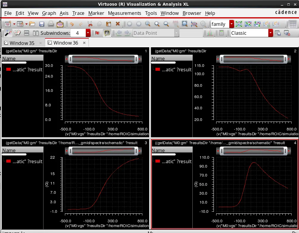Screen dimensions: 299x233
Task: Click the vertical arrows swap-traces icon
Action: (x=257, y=24)
